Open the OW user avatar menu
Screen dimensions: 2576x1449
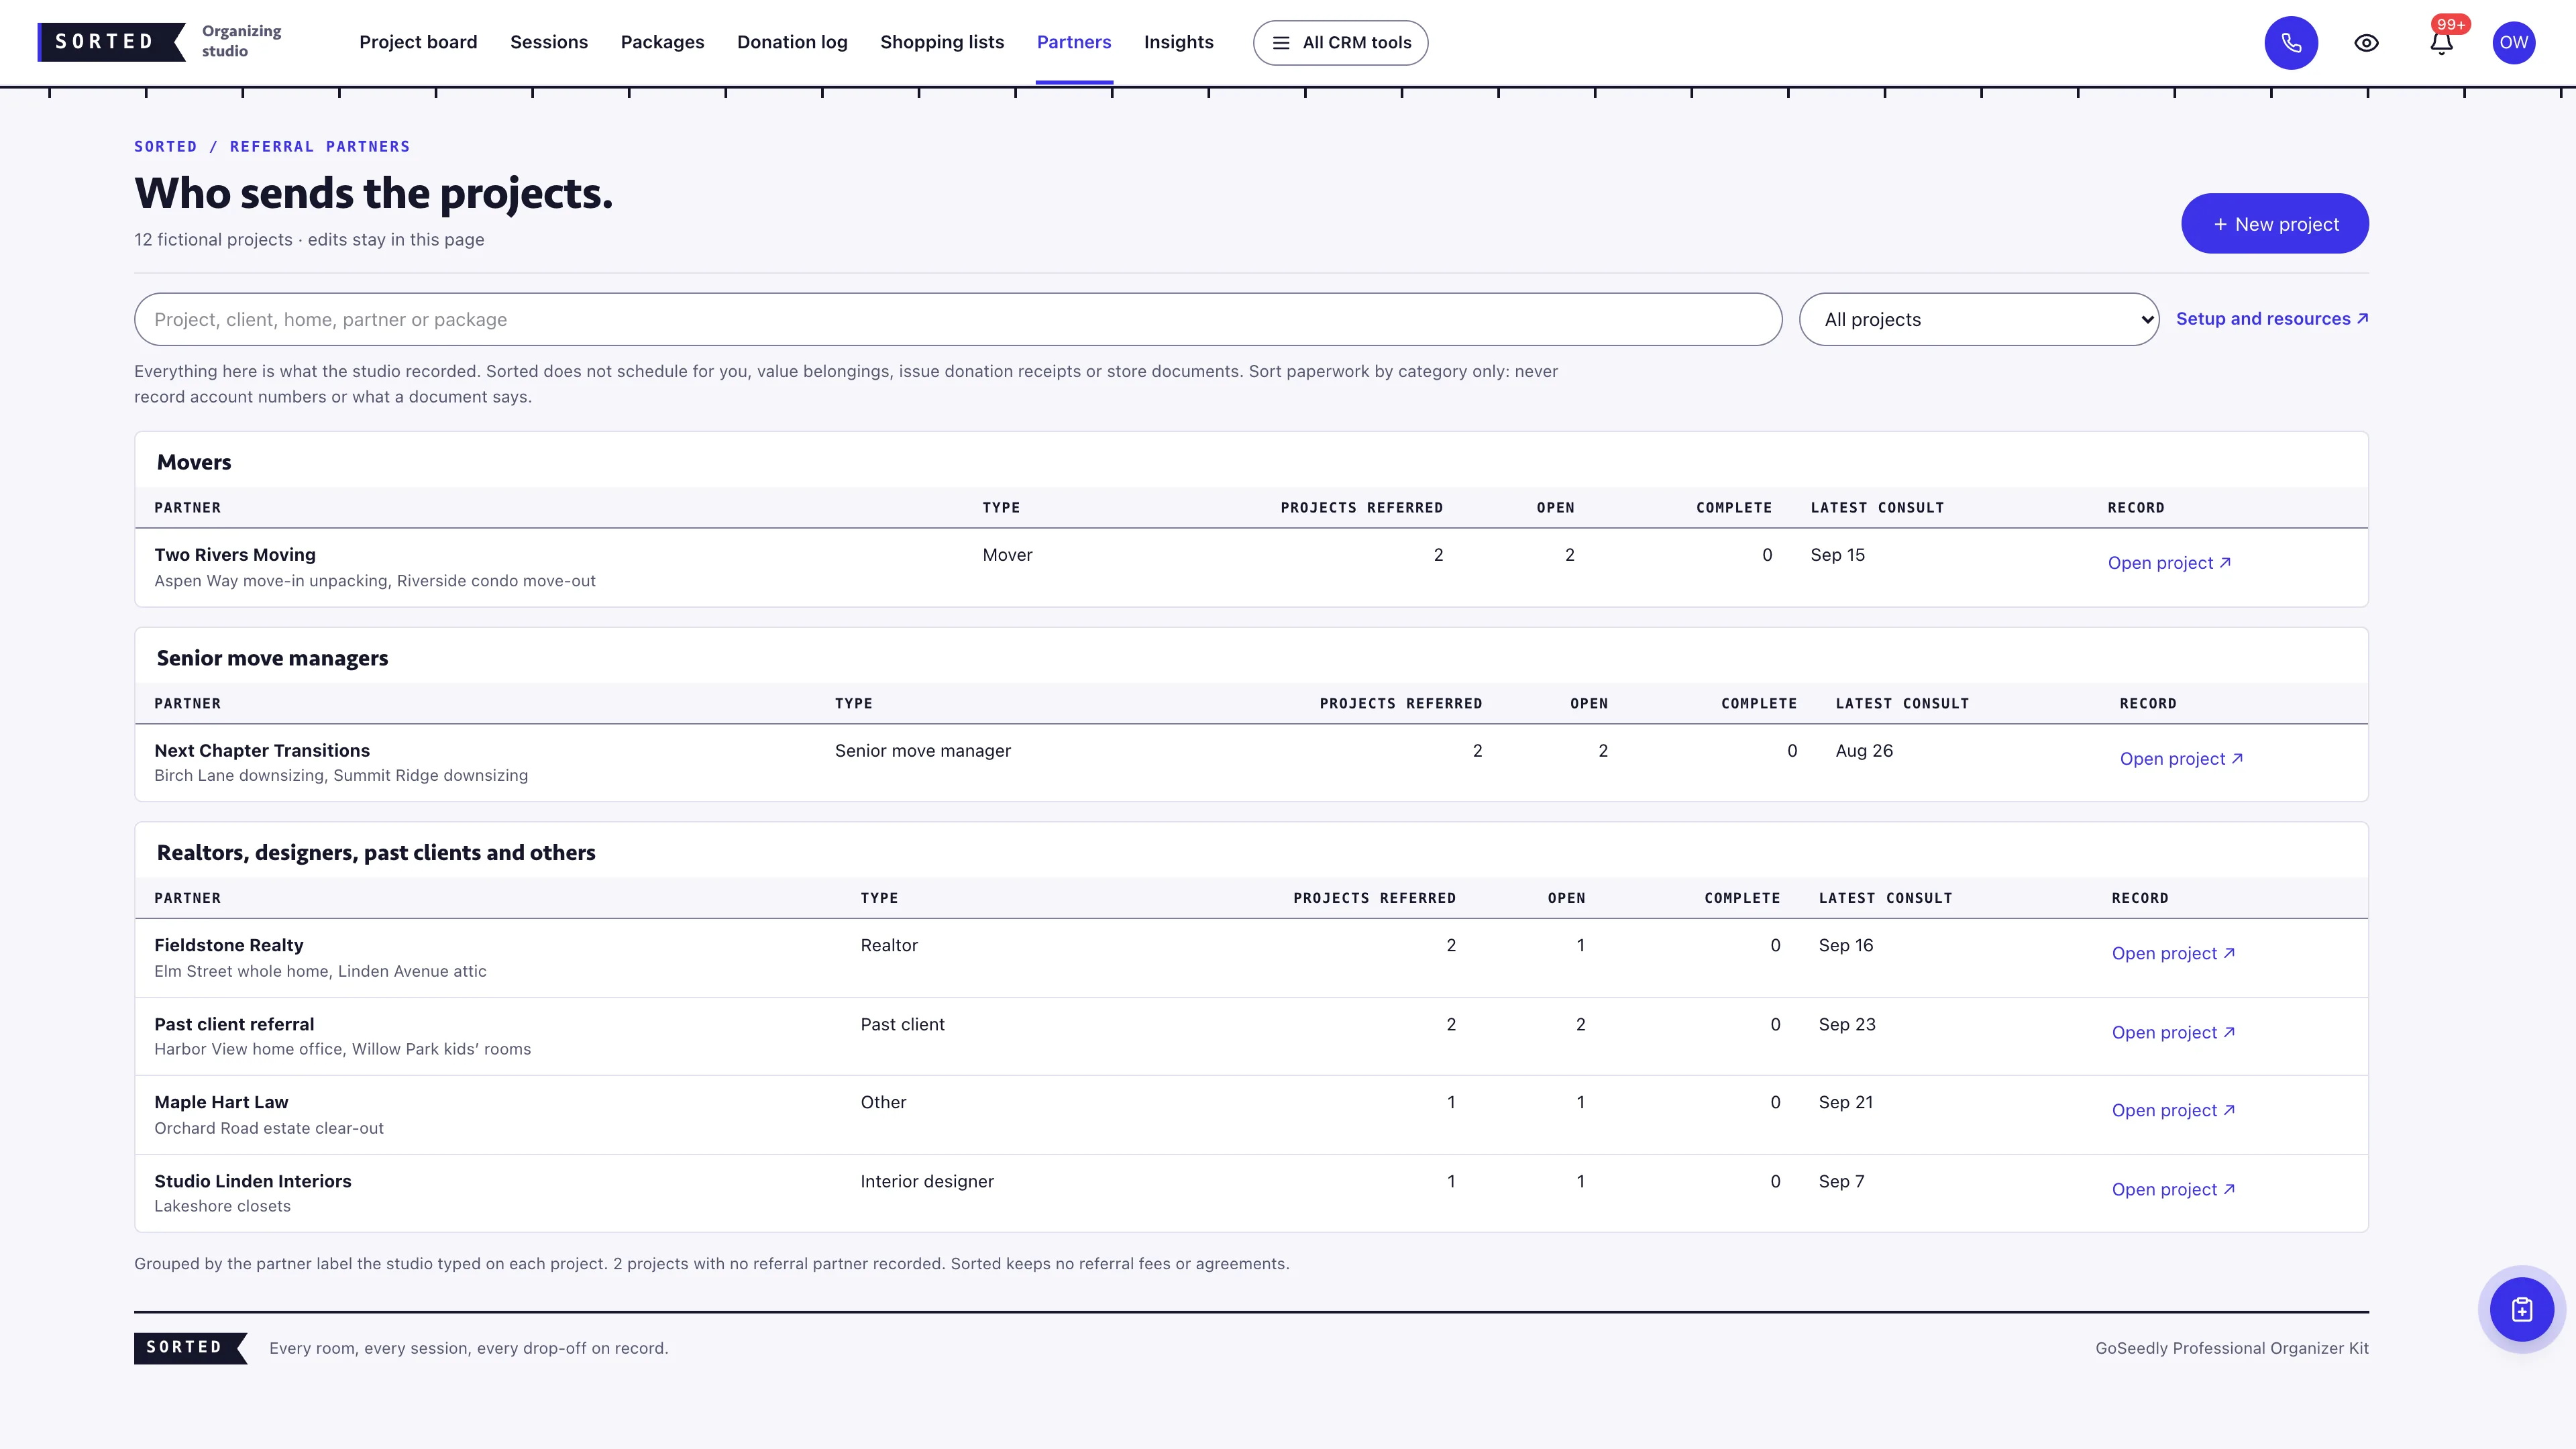pos(2513,43)
